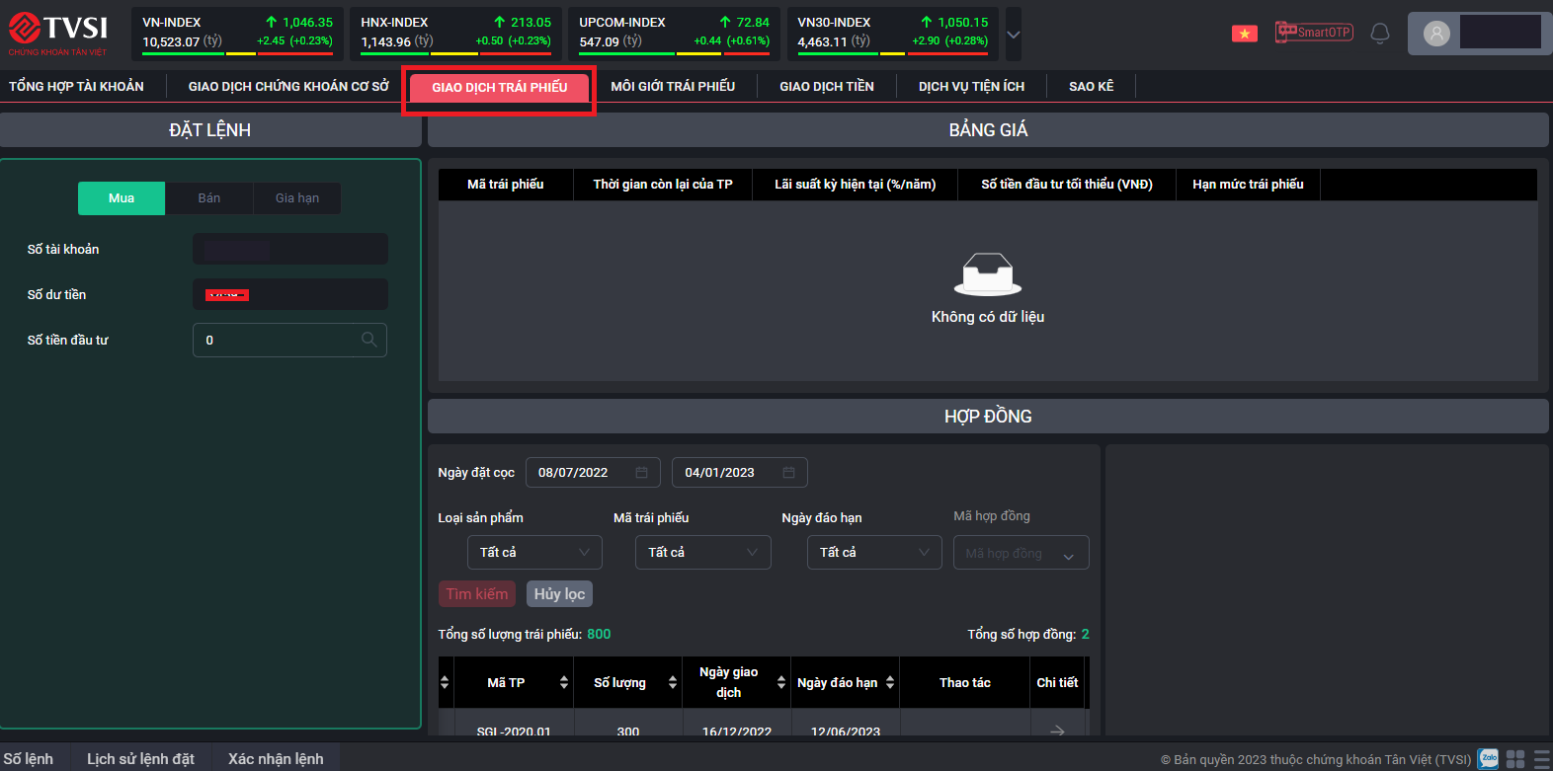The image size is (1553, 771).
Task: Click the grid layout icon in footer
Action: point(1515,759)
